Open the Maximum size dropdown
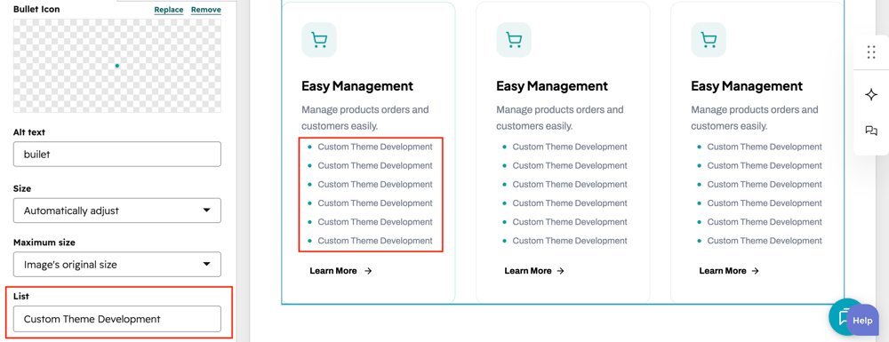This screenshot has height=342, width=889. pyautogui.click(x=117, y=265)
